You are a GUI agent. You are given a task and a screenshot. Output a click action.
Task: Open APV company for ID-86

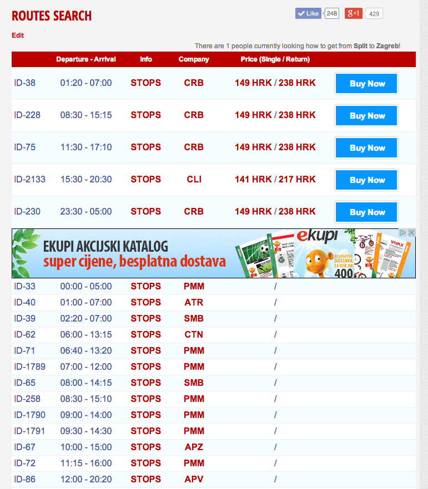coord(194,480)
